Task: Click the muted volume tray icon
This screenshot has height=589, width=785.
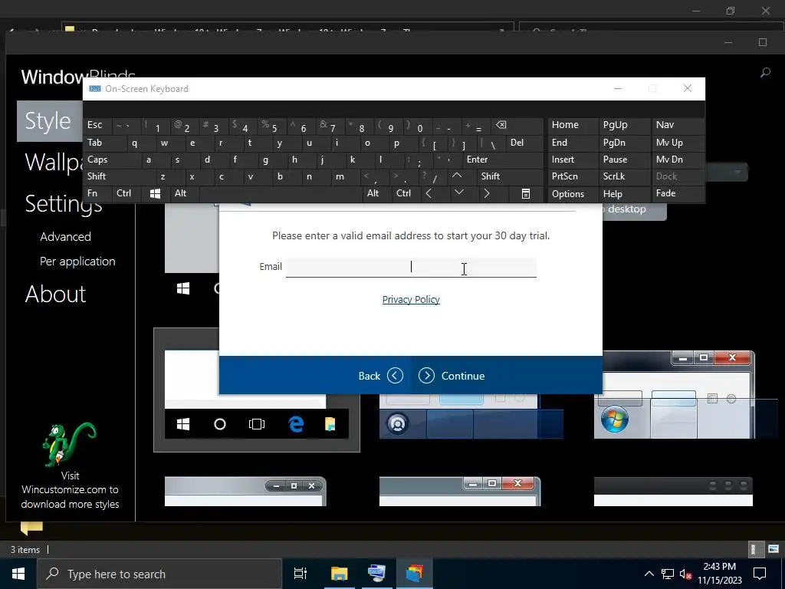Action: click(685, 574)
